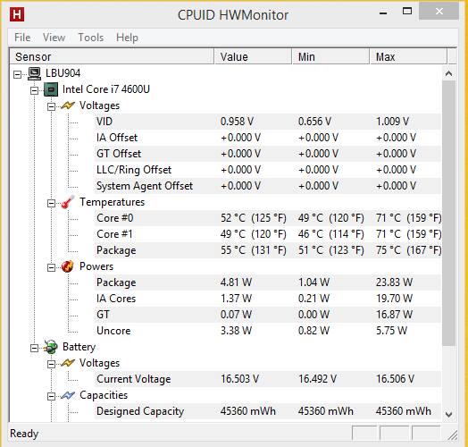The width and height of the screenshot is (468, 447).
Task: Click Package temperature max 75 °C
Action: [408, 250]
